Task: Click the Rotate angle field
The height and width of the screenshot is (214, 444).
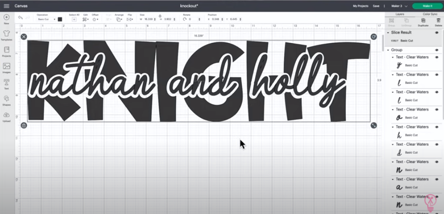Action: tap(193, 19)
